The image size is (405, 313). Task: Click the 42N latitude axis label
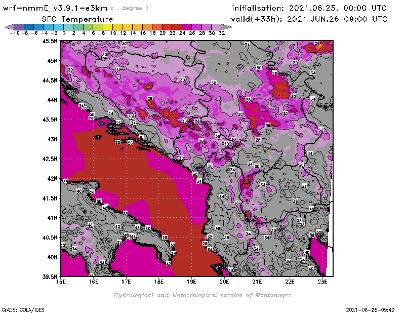pyautogui.click(x=53, y=179)
